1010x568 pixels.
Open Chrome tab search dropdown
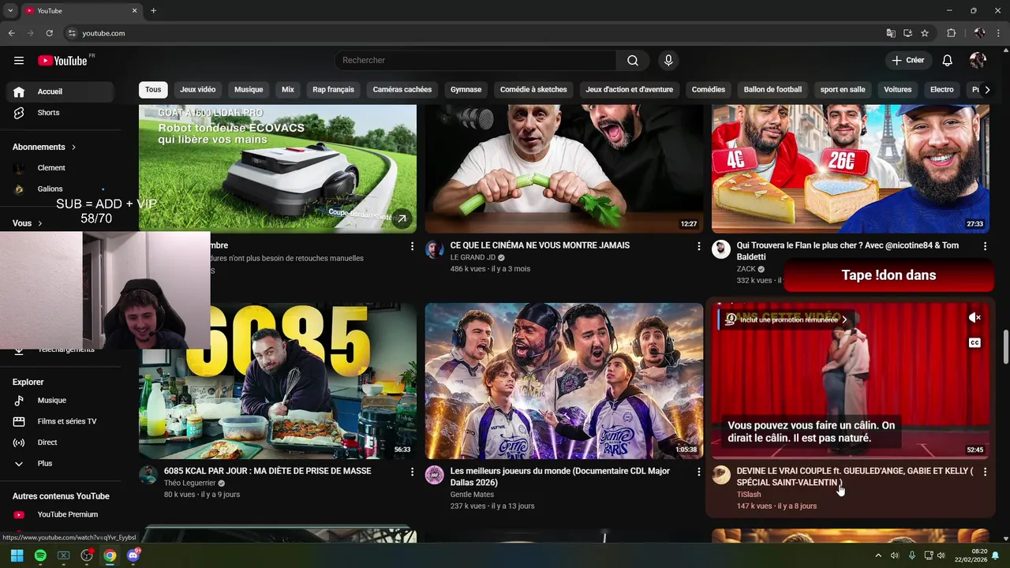[x=10, y=10]
